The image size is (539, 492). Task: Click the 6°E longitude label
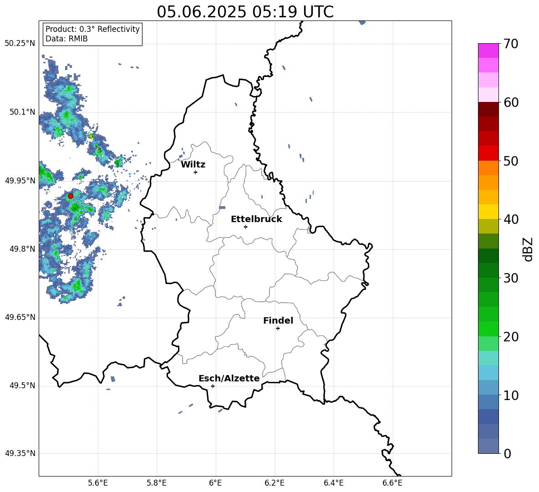coord(215,483)
